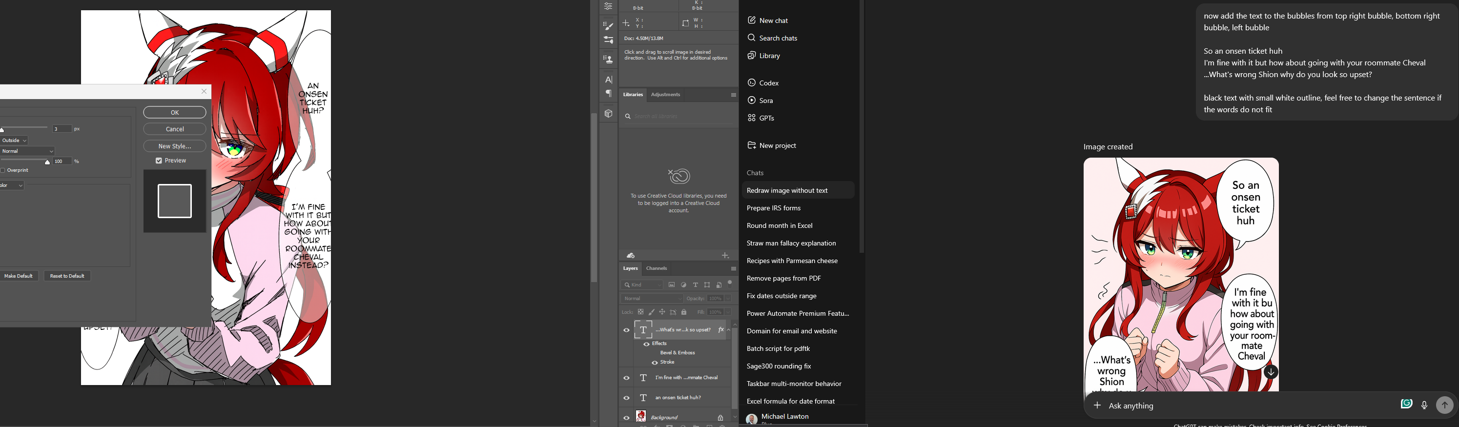Open the Properties sliders panel icon
Screen dimensions: 1459x427
click(608, 6)
